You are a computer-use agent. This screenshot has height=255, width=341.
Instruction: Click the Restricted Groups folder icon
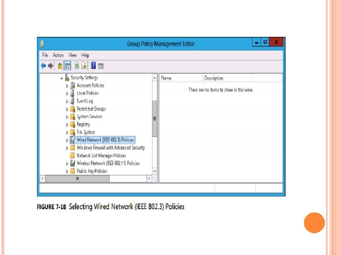point(72,109)
